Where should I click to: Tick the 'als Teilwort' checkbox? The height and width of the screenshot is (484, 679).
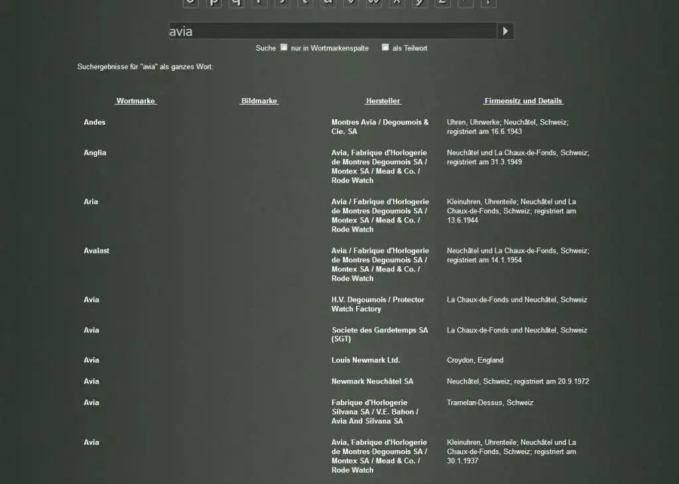coord(385,47)
